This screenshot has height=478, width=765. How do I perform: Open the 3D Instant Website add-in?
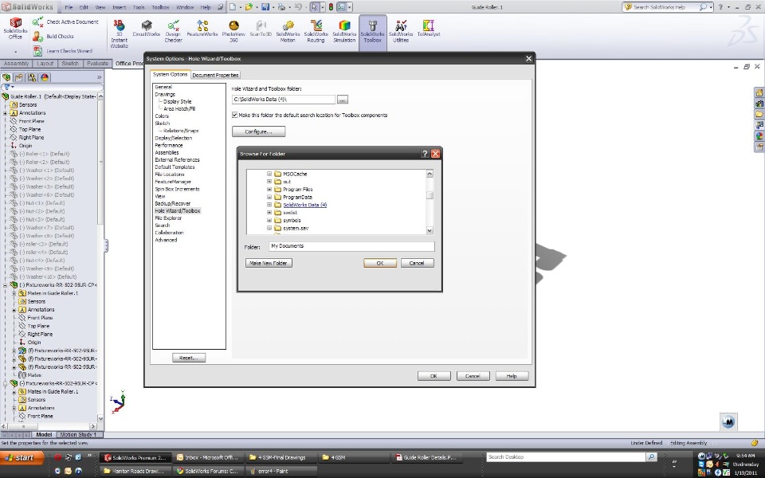click(x=119, y=33)
